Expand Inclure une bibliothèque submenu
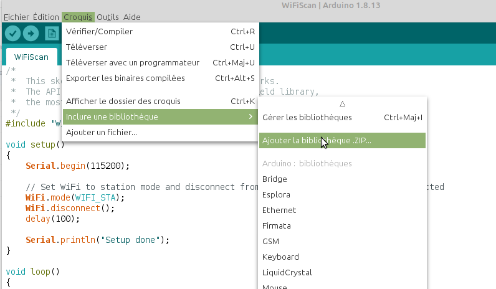The width and height of the screenshot is (496, 289). [x=160, y=116]
